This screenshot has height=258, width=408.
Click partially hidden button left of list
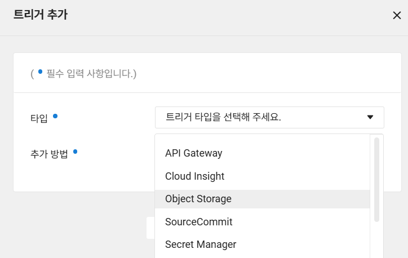click(150, 228)
